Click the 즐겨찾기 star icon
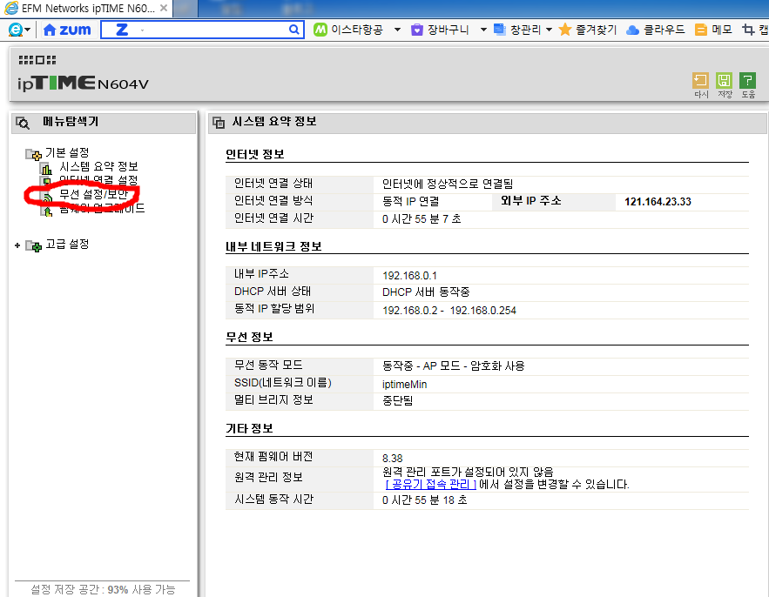The image size is (769, 597). [565, 30]
